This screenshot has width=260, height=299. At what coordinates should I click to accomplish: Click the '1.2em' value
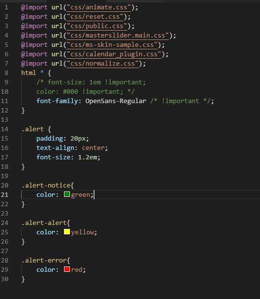87,157
